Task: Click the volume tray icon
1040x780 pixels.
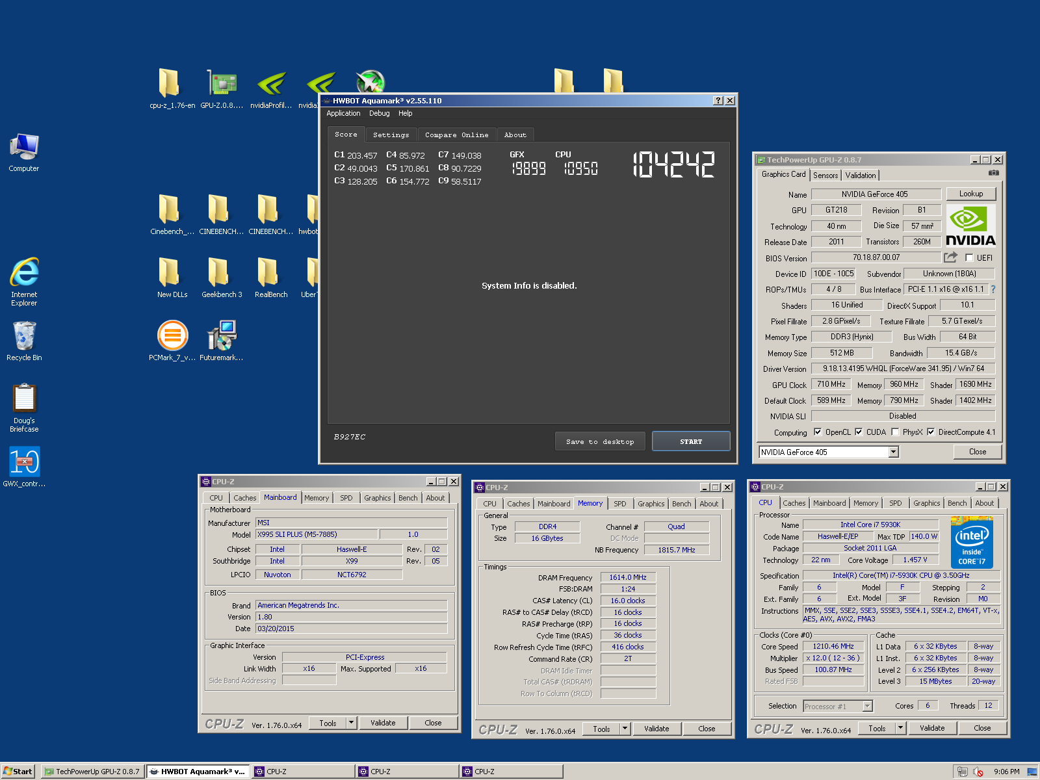Action: [x=978, y=772]
